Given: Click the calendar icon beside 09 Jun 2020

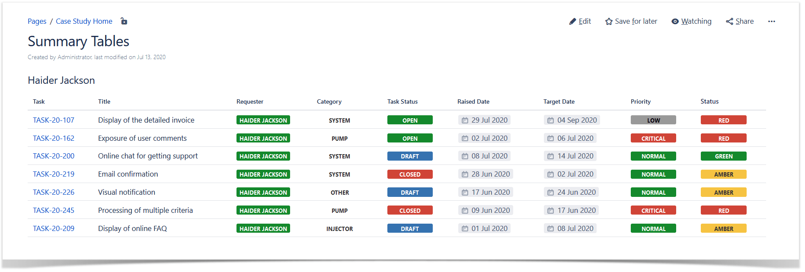Looking at the screenshot, I should coord(465,211).
